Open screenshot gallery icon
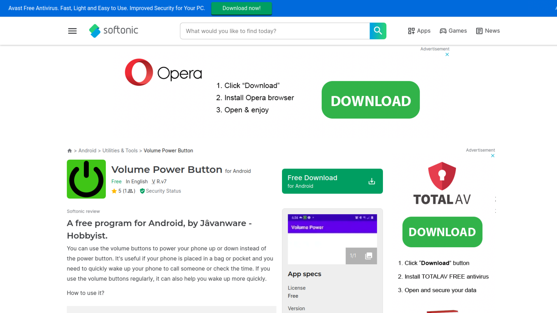Screen dimensions: 557x313 click(x=368, y=256)
